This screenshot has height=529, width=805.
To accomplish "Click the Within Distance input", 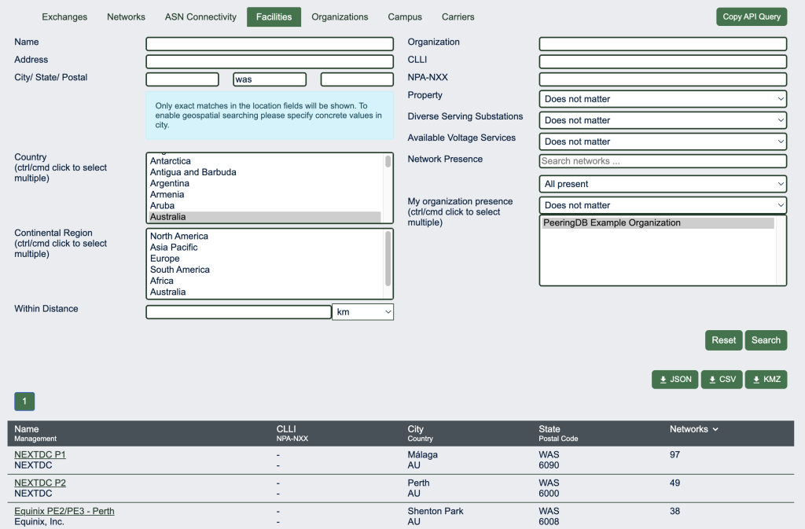I will tap(239, 312).
